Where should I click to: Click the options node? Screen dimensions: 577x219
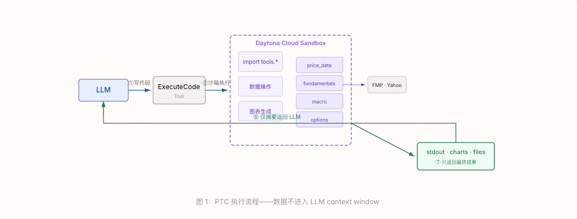coord(319,119)
